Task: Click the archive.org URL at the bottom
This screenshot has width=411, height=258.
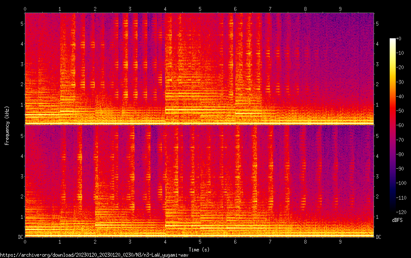Action: [95, 255]
